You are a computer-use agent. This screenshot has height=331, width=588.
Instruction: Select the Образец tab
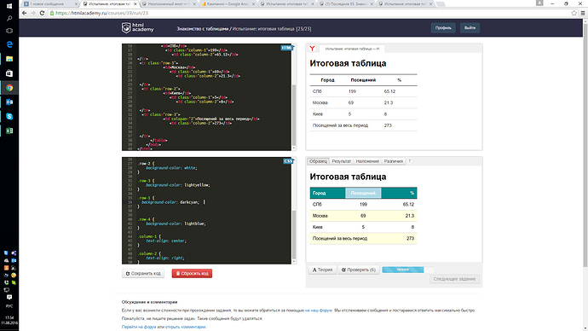coord(319,161)
